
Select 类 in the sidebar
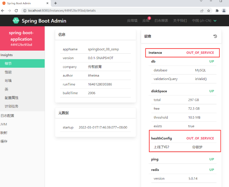(22, 89)
